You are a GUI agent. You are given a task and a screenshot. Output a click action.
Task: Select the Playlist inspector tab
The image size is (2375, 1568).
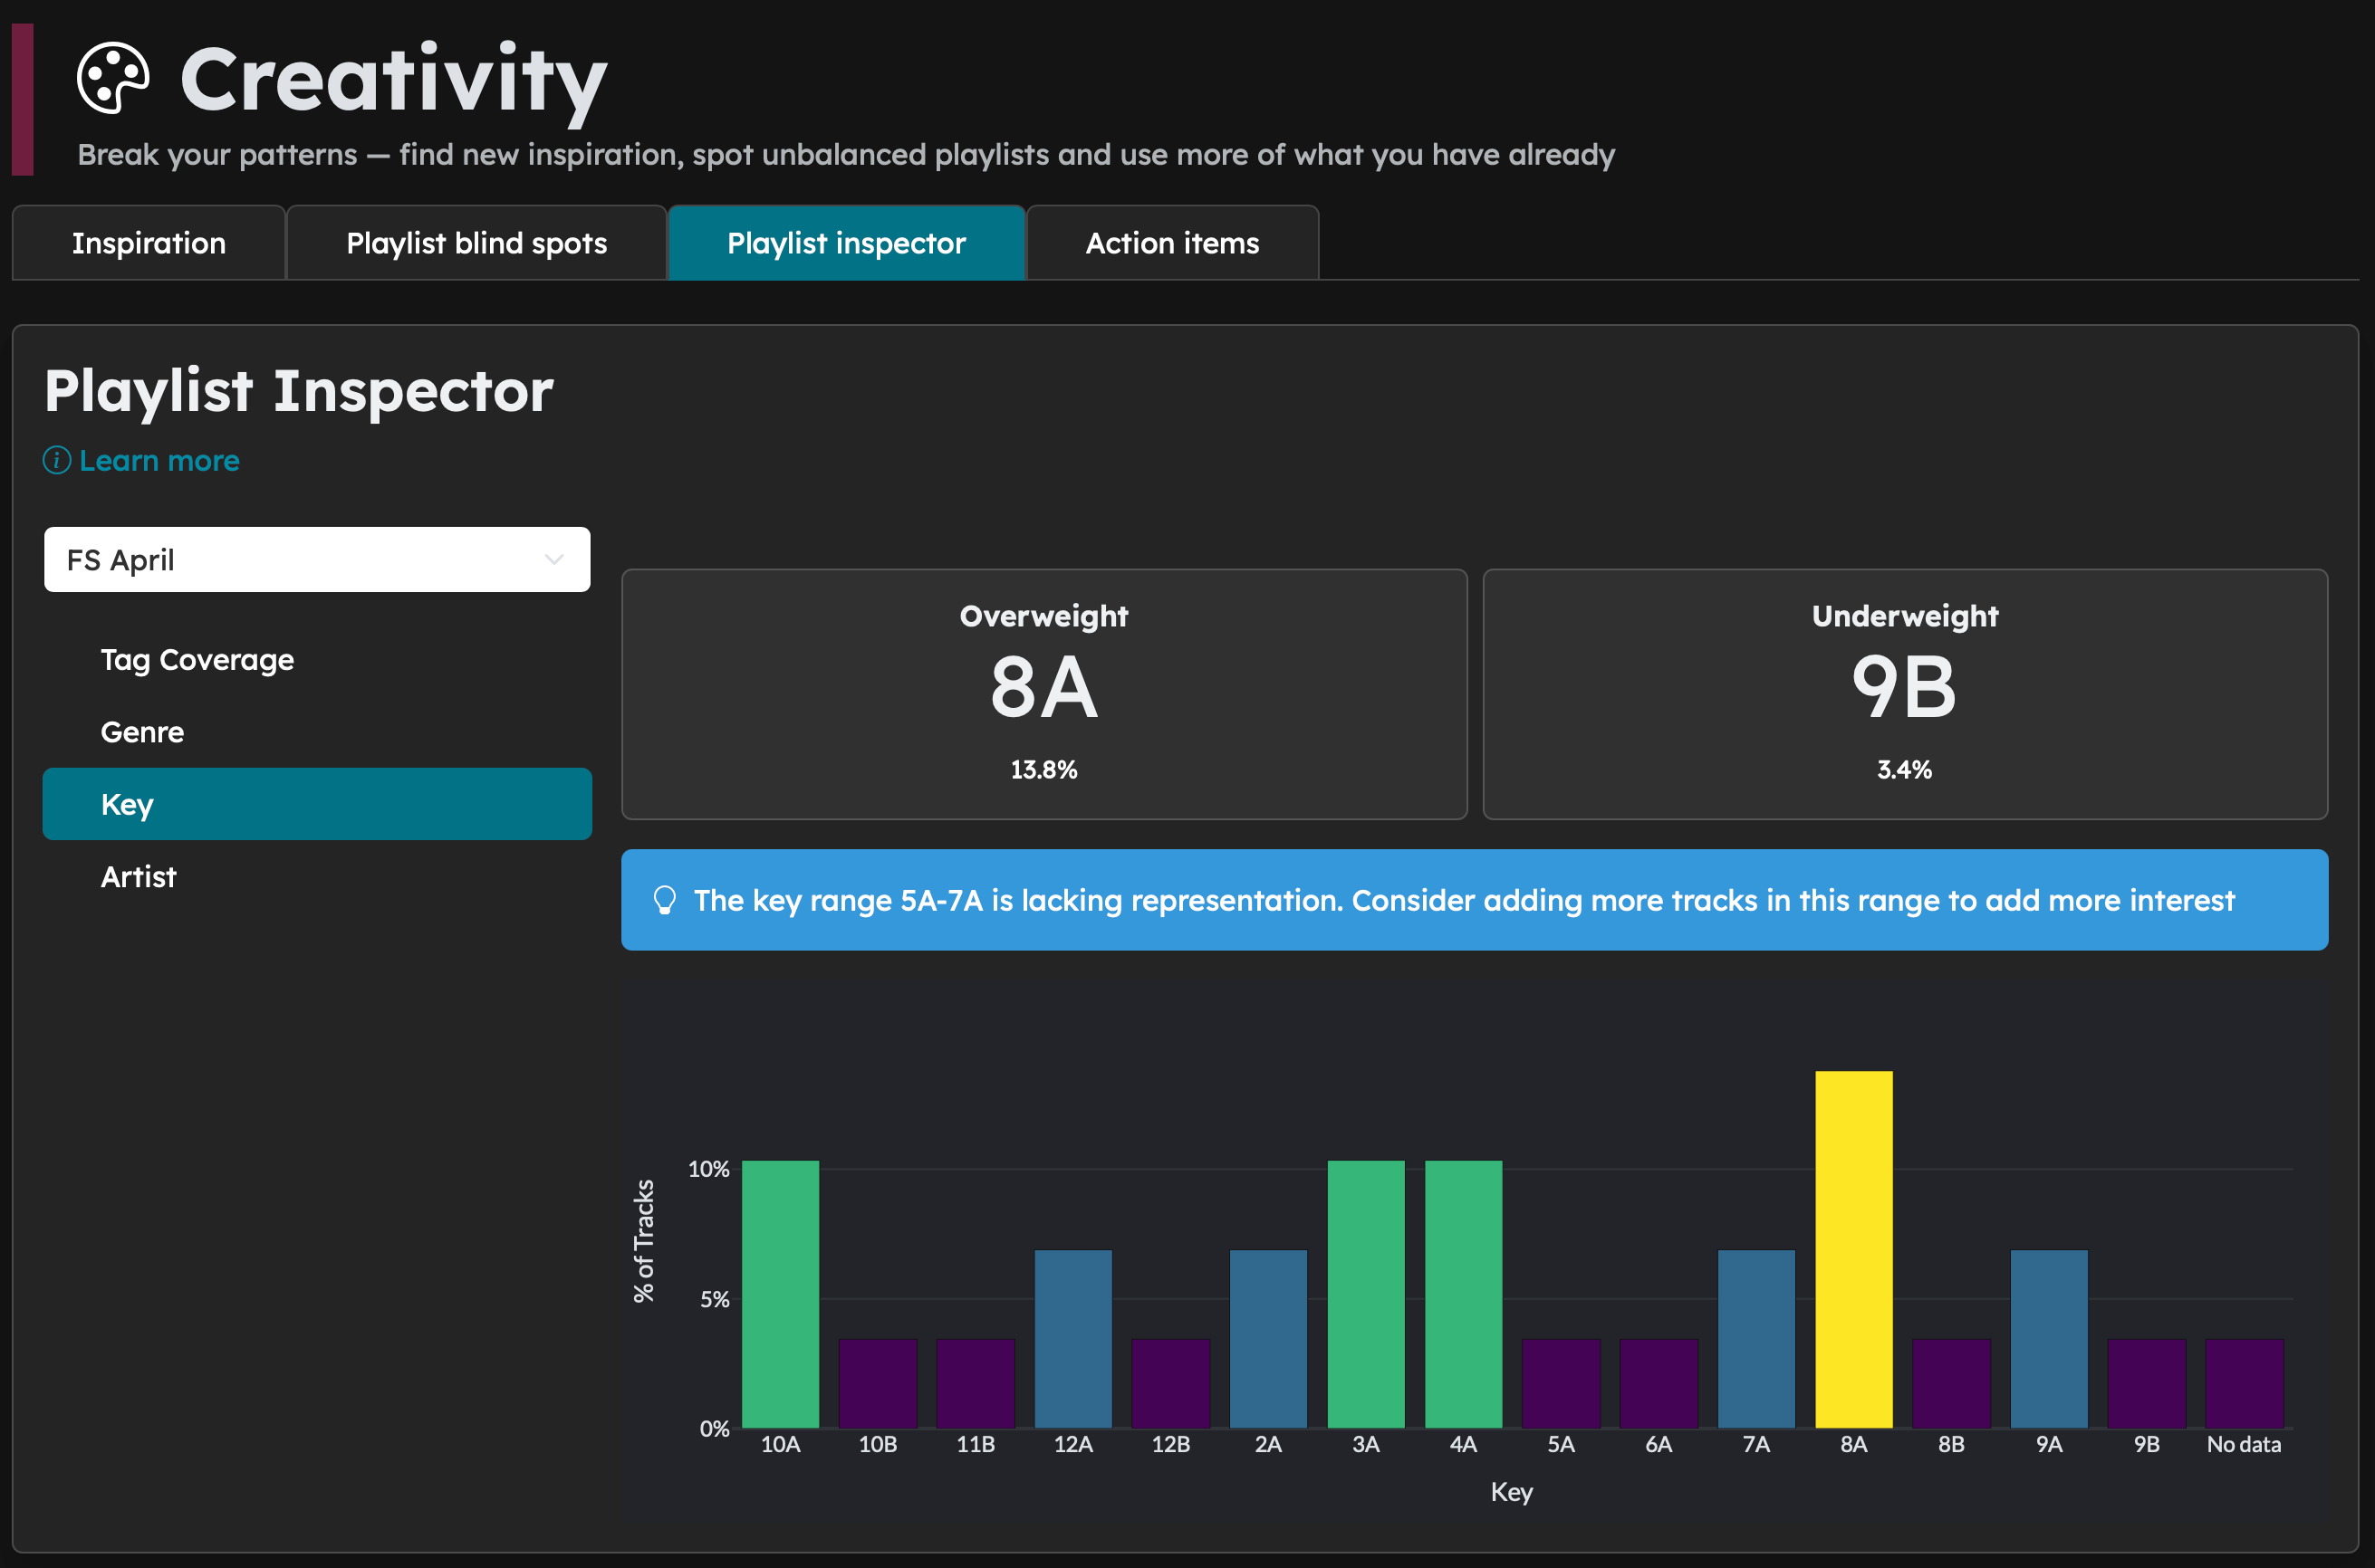(846, 243)
